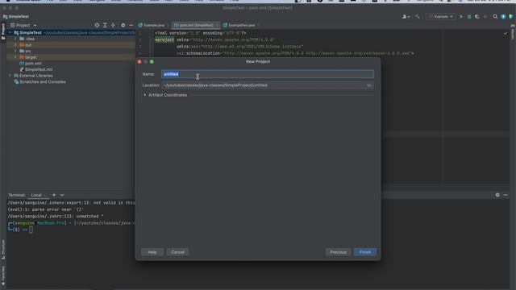This screenshot has width=516, height=290.
Task: Click the green Run icon
Action: click(461, 16)
